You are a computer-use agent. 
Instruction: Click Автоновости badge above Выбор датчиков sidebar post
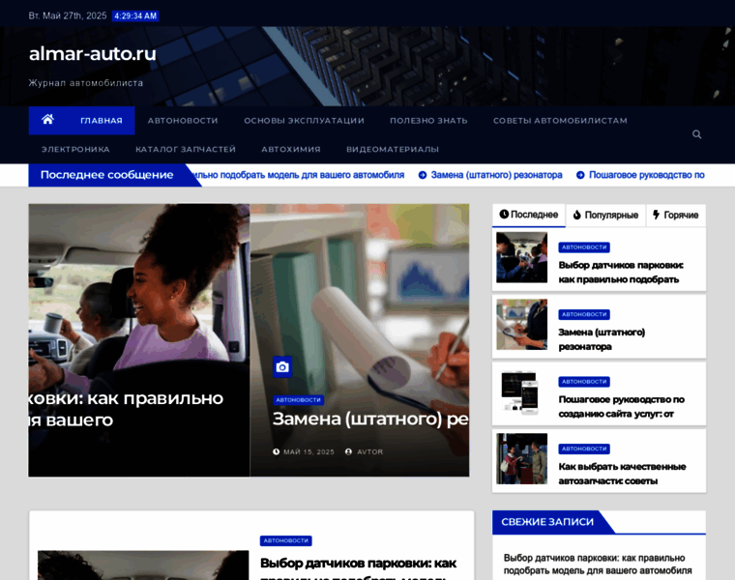pyautogui.click(x=584, y=246)
